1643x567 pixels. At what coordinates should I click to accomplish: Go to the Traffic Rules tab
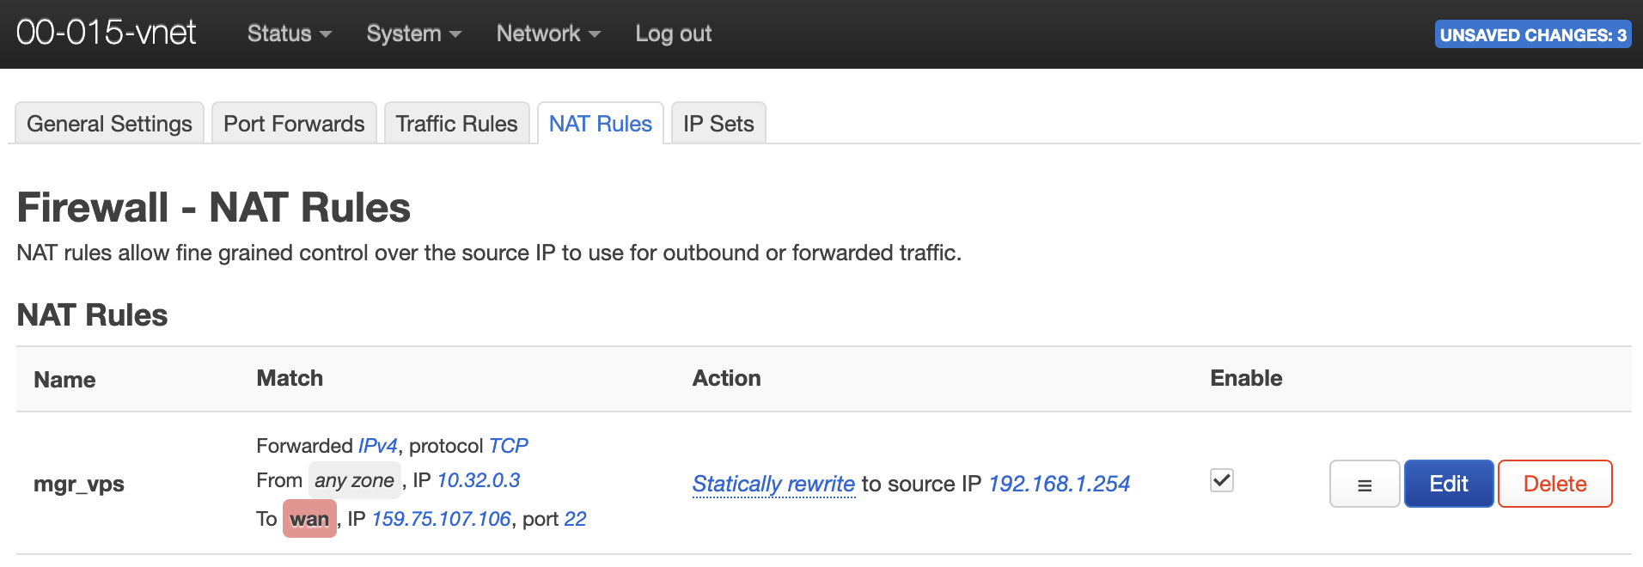pos(456,124)
